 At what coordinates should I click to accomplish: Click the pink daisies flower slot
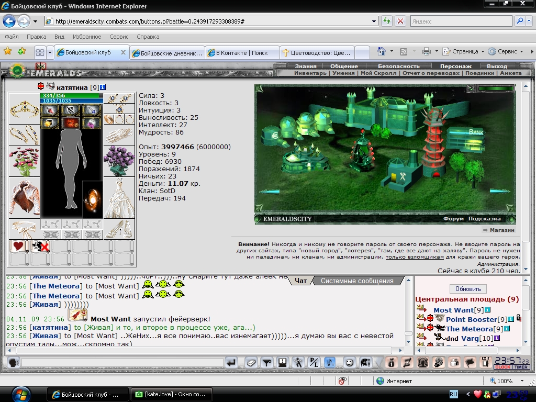24,161
